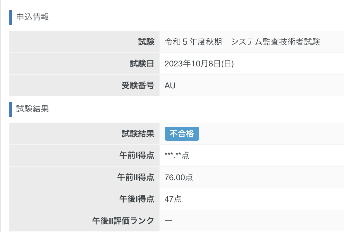Click the dash value for 午後II評価ランク
The image size is (344, 232).
click(x=169, y=221)
